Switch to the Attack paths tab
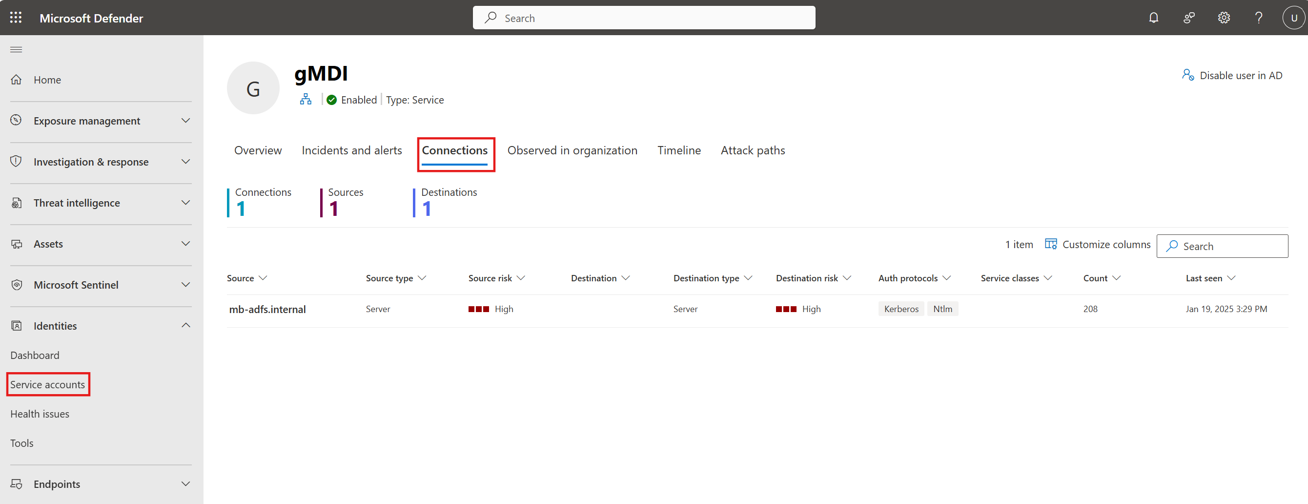Image resolution: width=1308 pixels, height=504 pixels. 753,150
